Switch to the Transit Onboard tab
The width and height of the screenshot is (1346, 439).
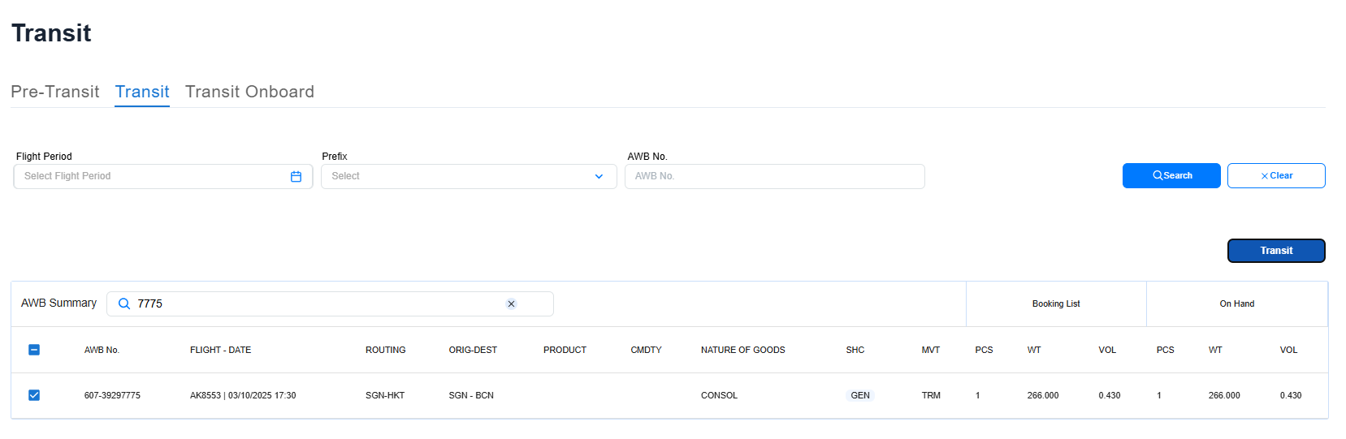[x=249, y=92]
